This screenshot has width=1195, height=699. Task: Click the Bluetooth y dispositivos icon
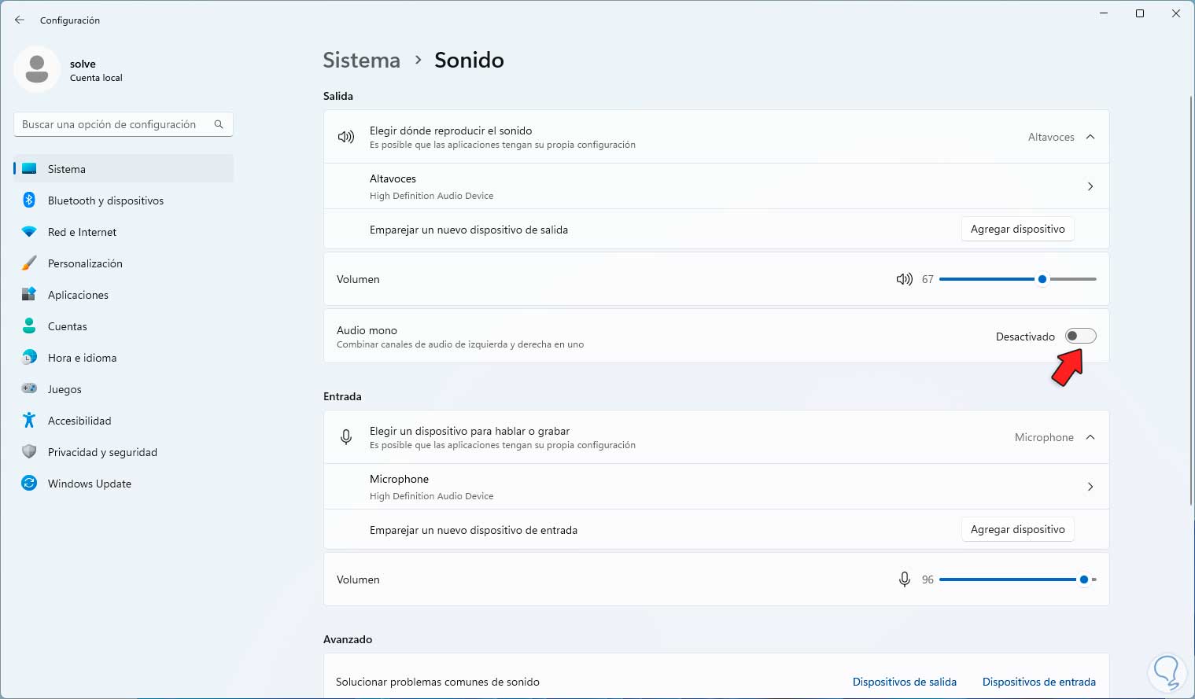(29, 201)
